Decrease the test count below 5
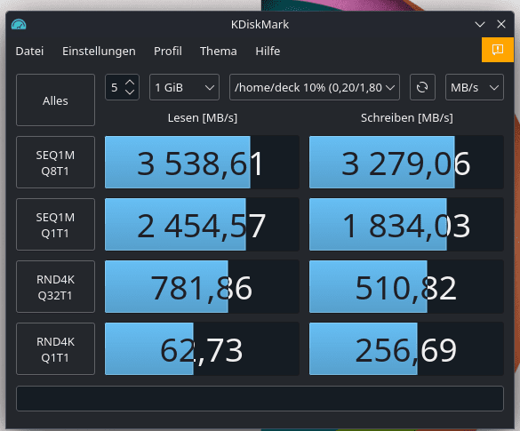The height and width of the screenshot is (431, 520). 130,92
